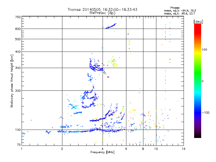Select the 'mean, sd,X: 85.6, 23.7' line
The height and width of the screenshot is (162, 216).
coord(180,13)
